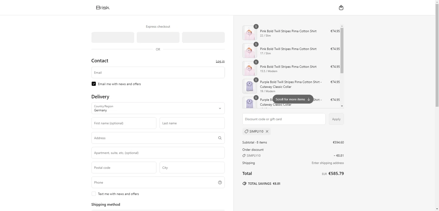The image size is (439, 211).
Task: Click the item list scroll-down arrow
Action: (342, 106)
